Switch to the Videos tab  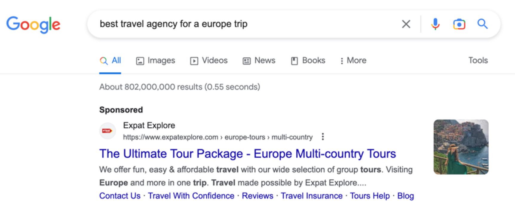click(209, 61)
